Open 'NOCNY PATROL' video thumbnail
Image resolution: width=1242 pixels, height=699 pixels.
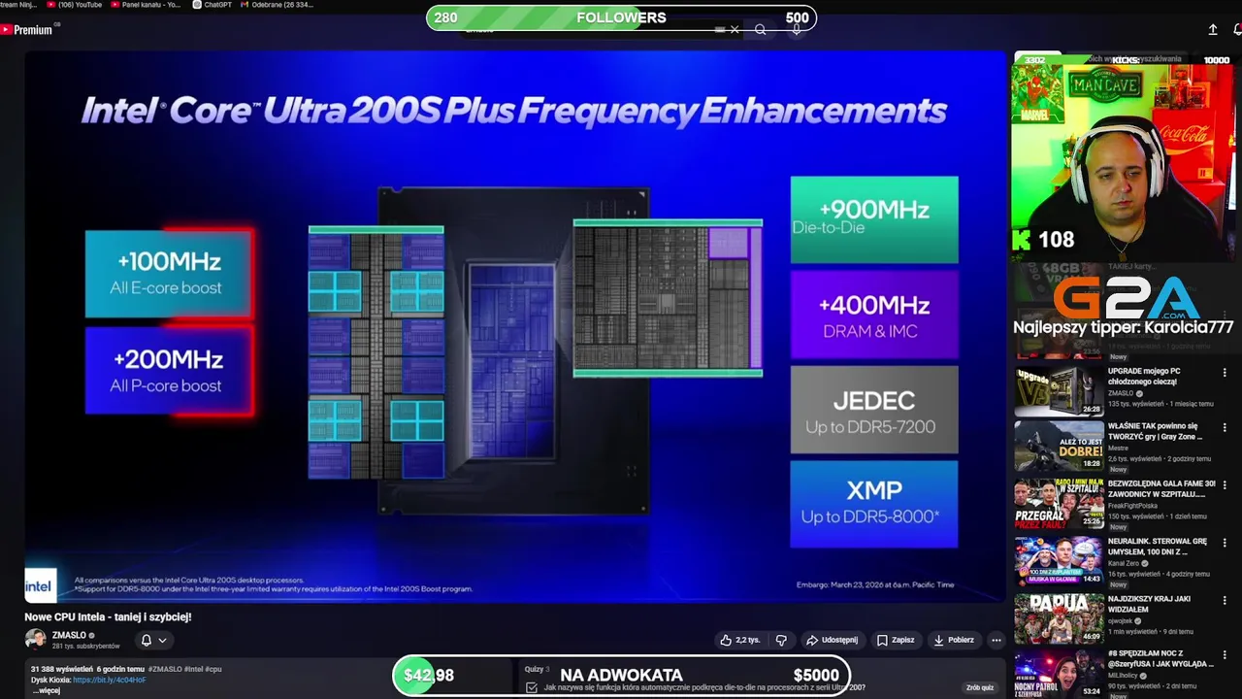point(1059,675)
